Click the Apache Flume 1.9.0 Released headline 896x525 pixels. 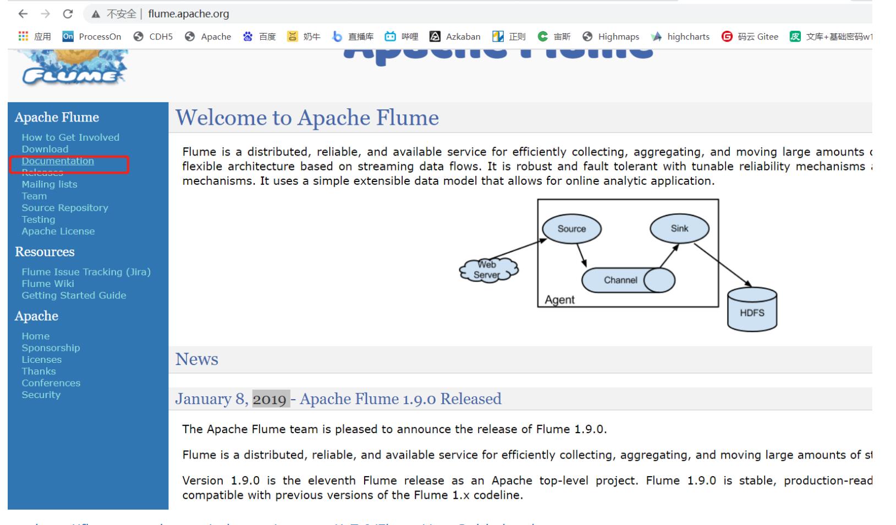click(400, 399)
